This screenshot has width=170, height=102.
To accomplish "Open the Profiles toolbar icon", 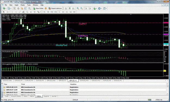I will [9, 8].
